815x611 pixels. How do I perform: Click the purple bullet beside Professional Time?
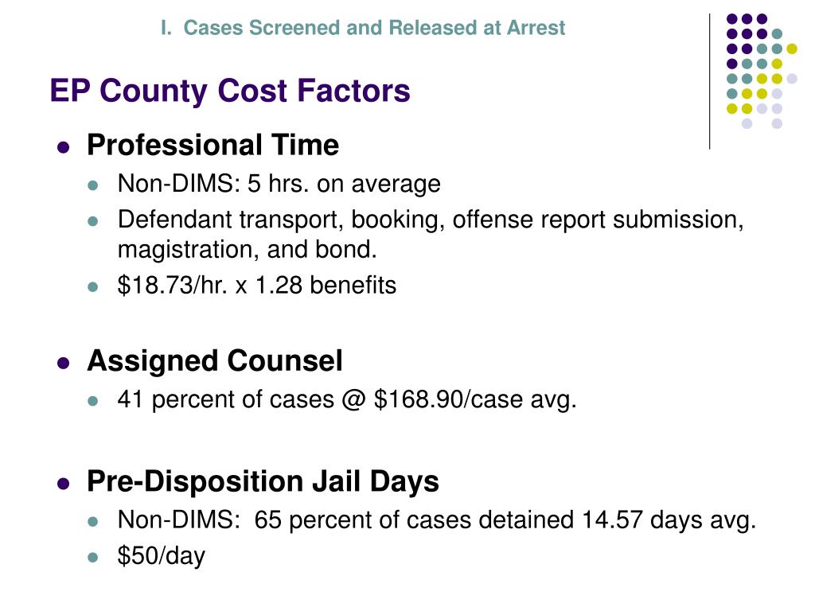[x=64, y=147]
